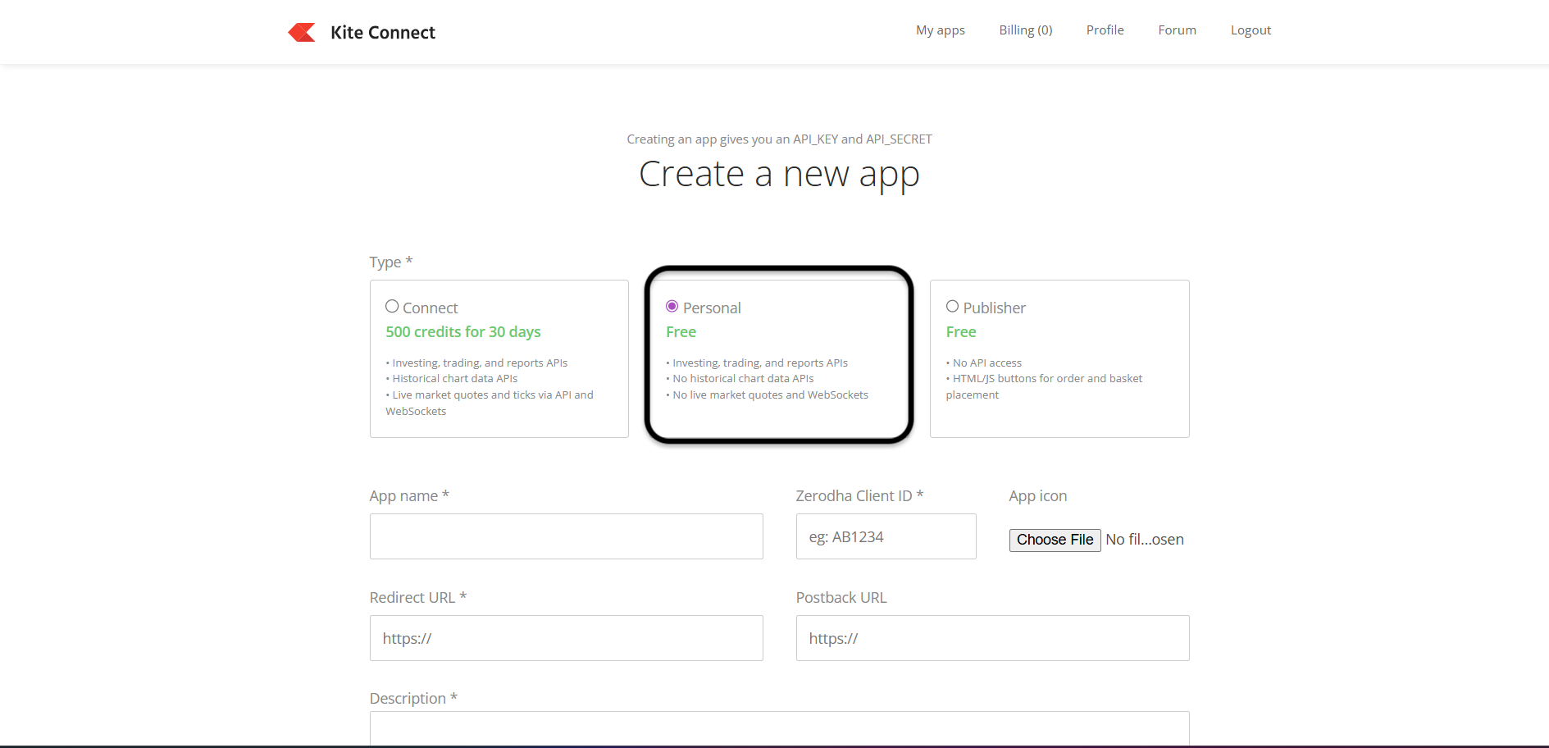1549x748 pixels.
Task: Click the Redirect URL input box
Action: (x=566, y=638)
